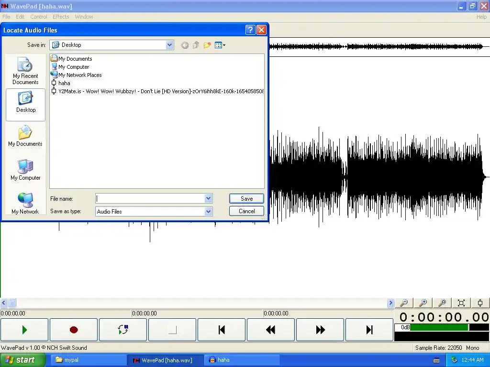The height and width of the screenshot is (367, 490).
Task: Jump to start of the audio
Action: coord(222,330)
